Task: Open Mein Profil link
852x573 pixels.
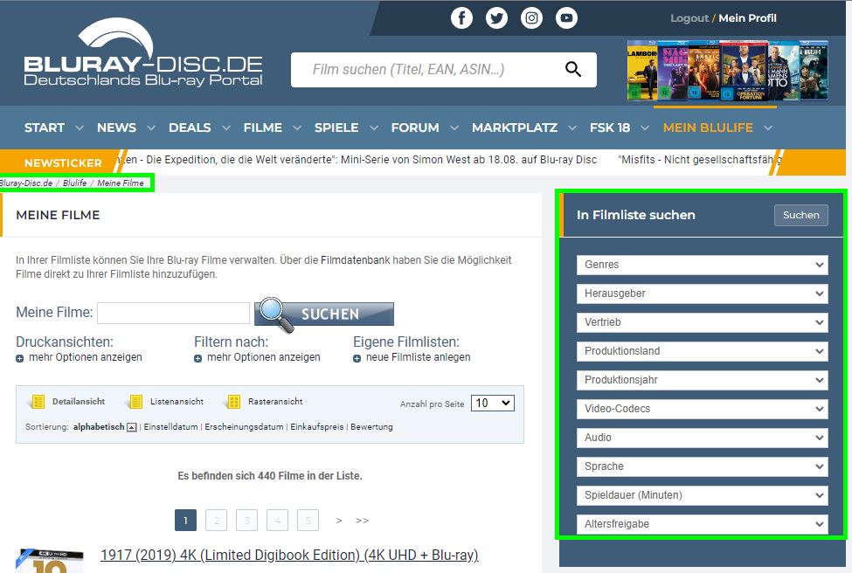Action: 747,18
